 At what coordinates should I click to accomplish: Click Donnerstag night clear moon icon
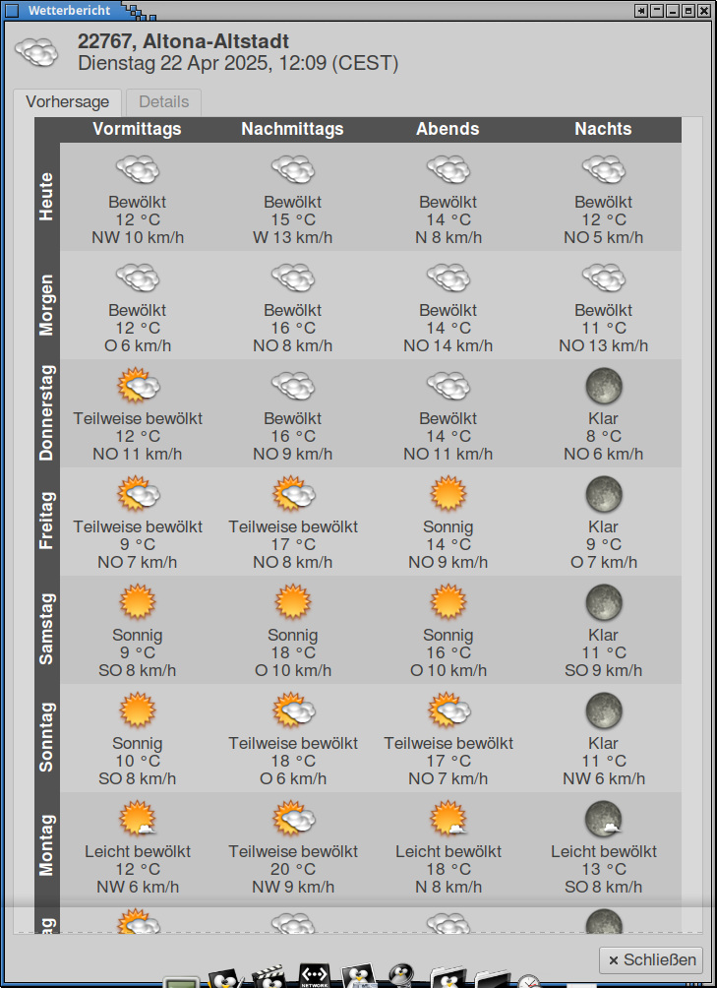click(x=604, y=386)
